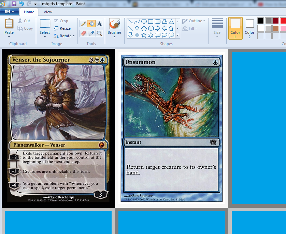
Task: Choose the Five-point star shape
Action: click(144, 35)
